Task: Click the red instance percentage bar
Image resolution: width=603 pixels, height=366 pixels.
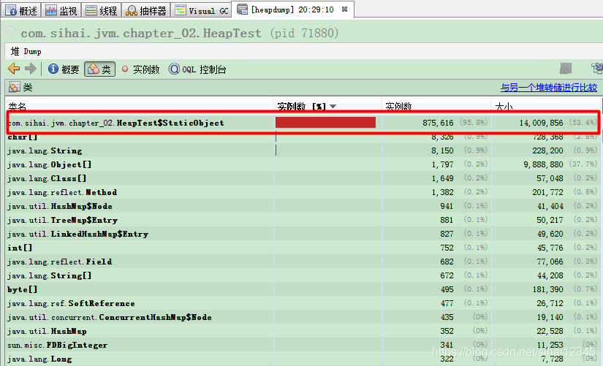Action: 325,123
